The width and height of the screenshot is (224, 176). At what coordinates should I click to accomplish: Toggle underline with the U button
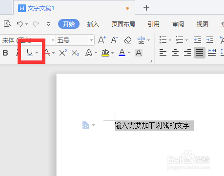[x=30, y=53]
